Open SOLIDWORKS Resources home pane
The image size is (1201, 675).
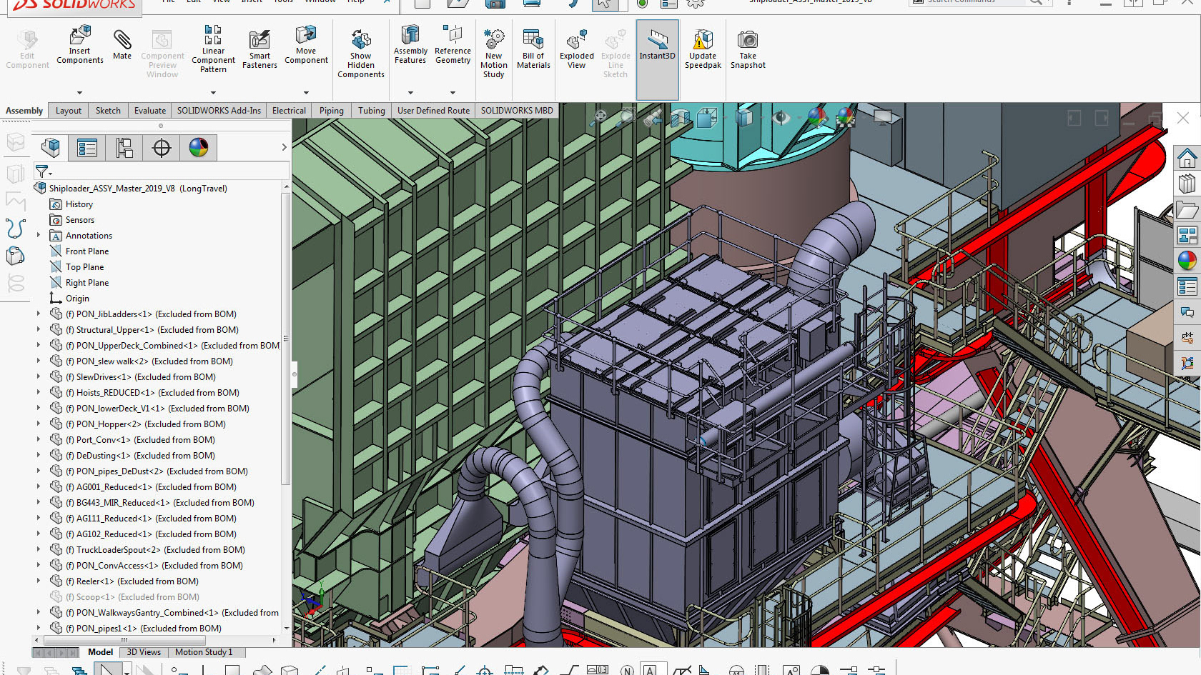tap(1187, 158)
